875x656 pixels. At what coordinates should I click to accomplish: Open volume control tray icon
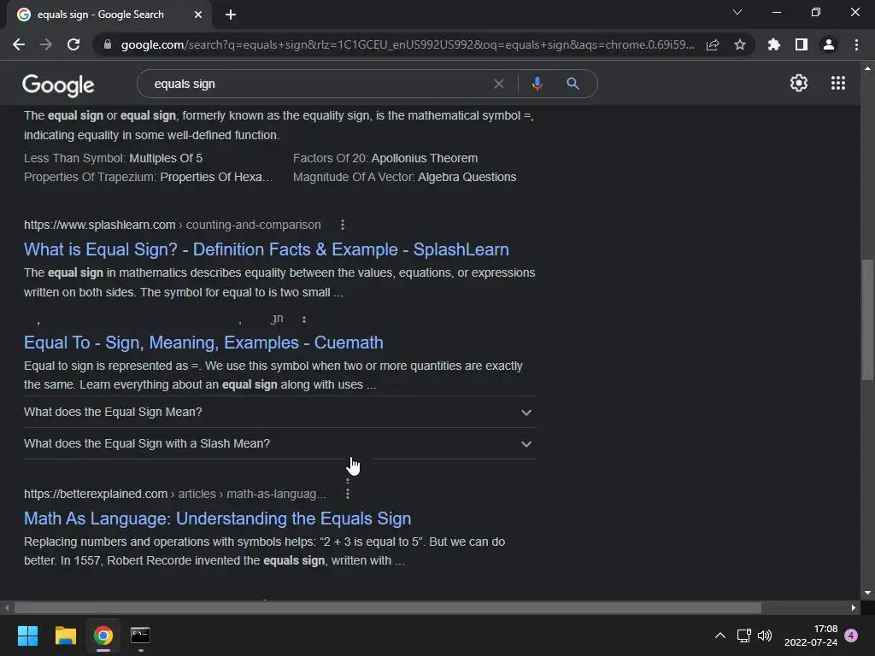click(x=765, y=635)
